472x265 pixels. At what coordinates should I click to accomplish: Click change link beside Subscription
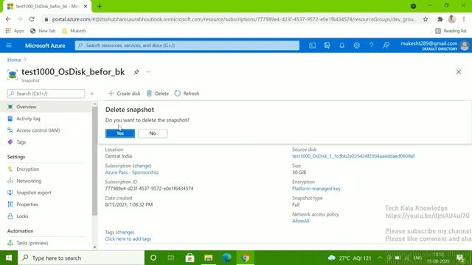pos(142,166)
